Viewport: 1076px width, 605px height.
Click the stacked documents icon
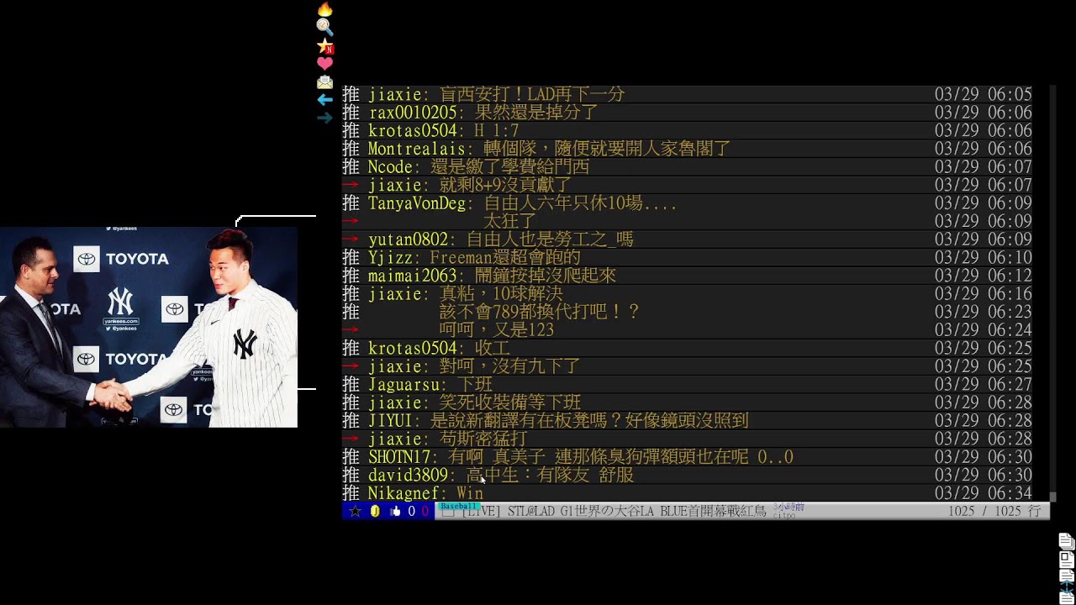pos(1067,540)
